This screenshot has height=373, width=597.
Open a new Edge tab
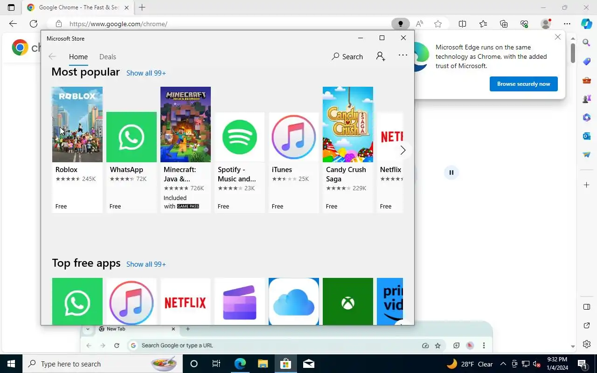(142, 7)
